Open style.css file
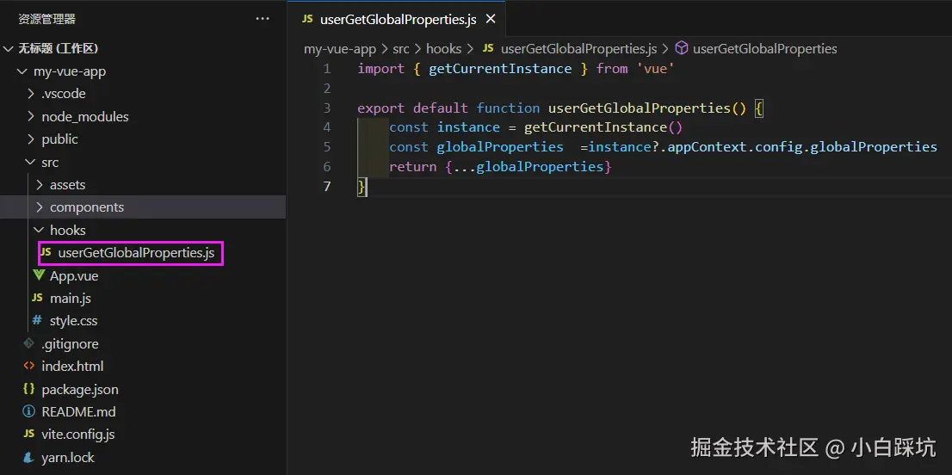This screenshot has width=952, height=475. tap(73, 321)
